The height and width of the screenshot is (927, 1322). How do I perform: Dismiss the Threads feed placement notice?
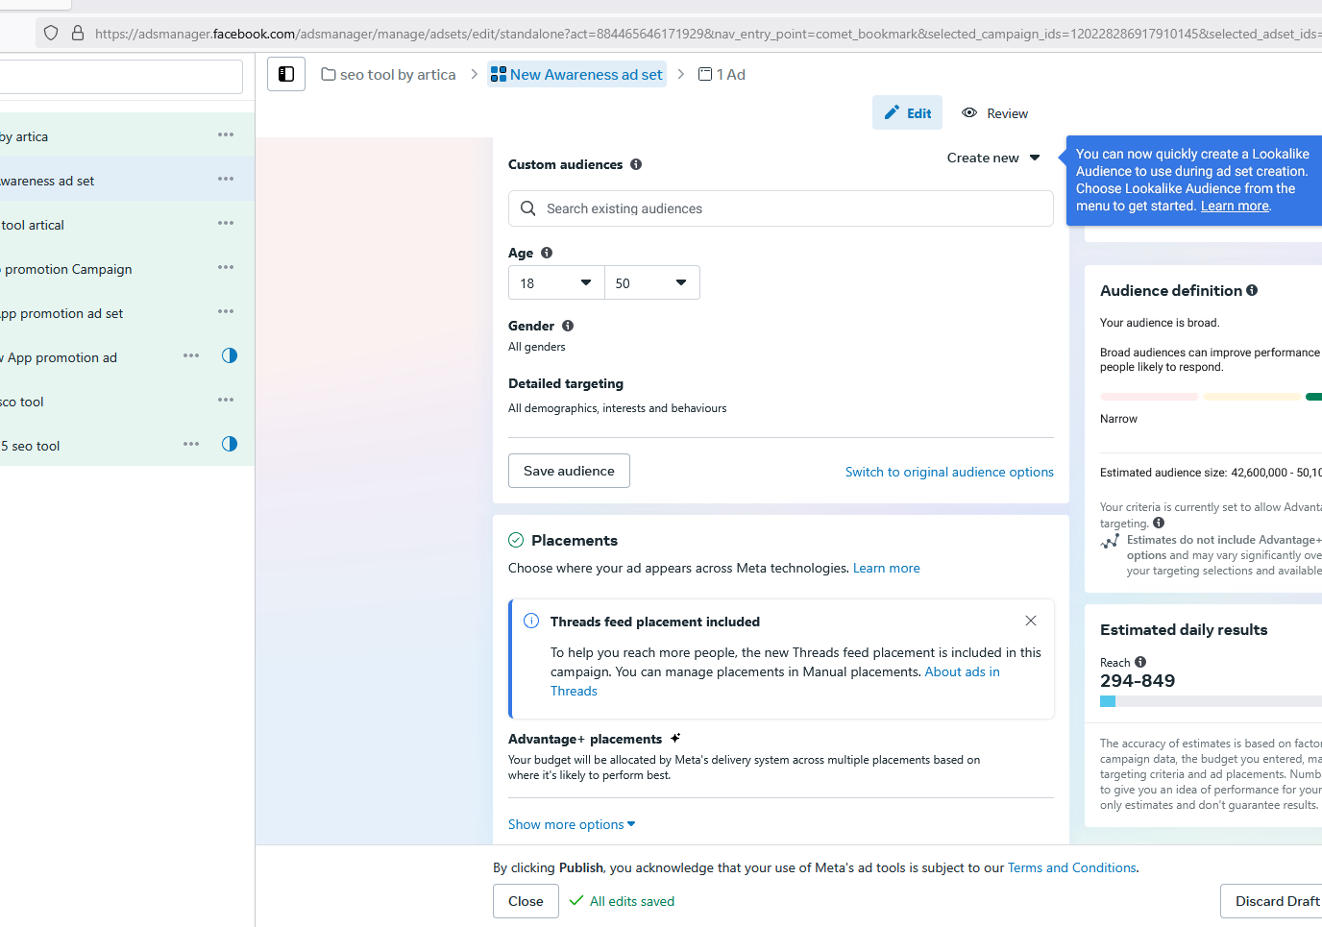1031,621
